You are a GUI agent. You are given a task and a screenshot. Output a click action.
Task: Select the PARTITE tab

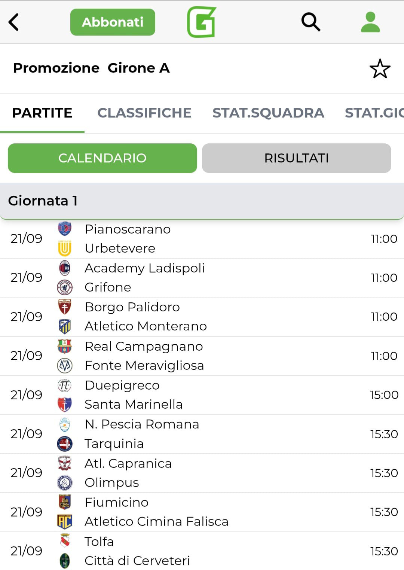pos(42,113)
